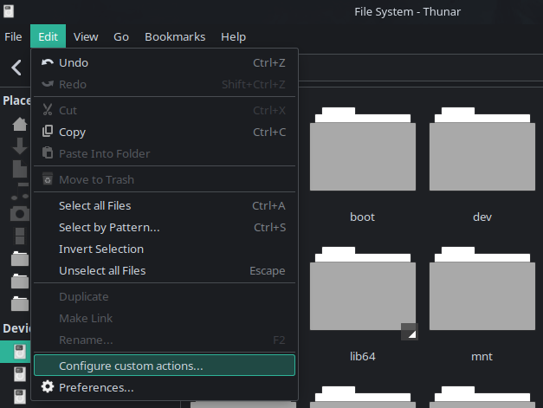The width and height of the screenshot is (543, 408).
Task: Open first sidebar bookmark folder icon
Action: 20,259
